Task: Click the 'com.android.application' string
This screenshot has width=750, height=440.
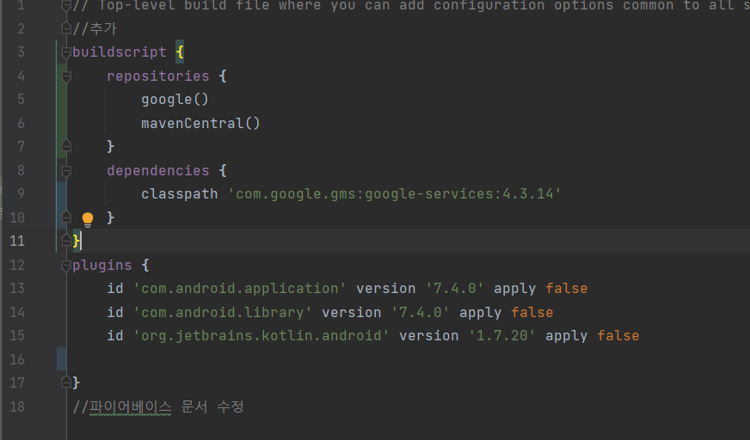Action: [239, 289]
